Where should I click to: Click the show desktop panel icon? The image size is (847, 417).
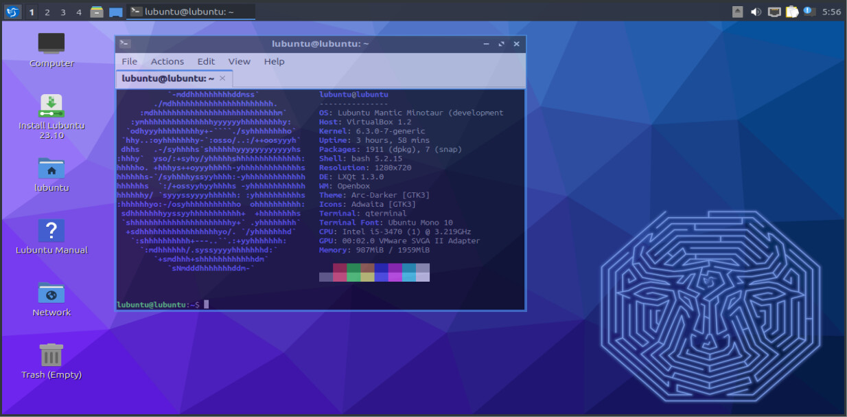[x=116, y=12]
